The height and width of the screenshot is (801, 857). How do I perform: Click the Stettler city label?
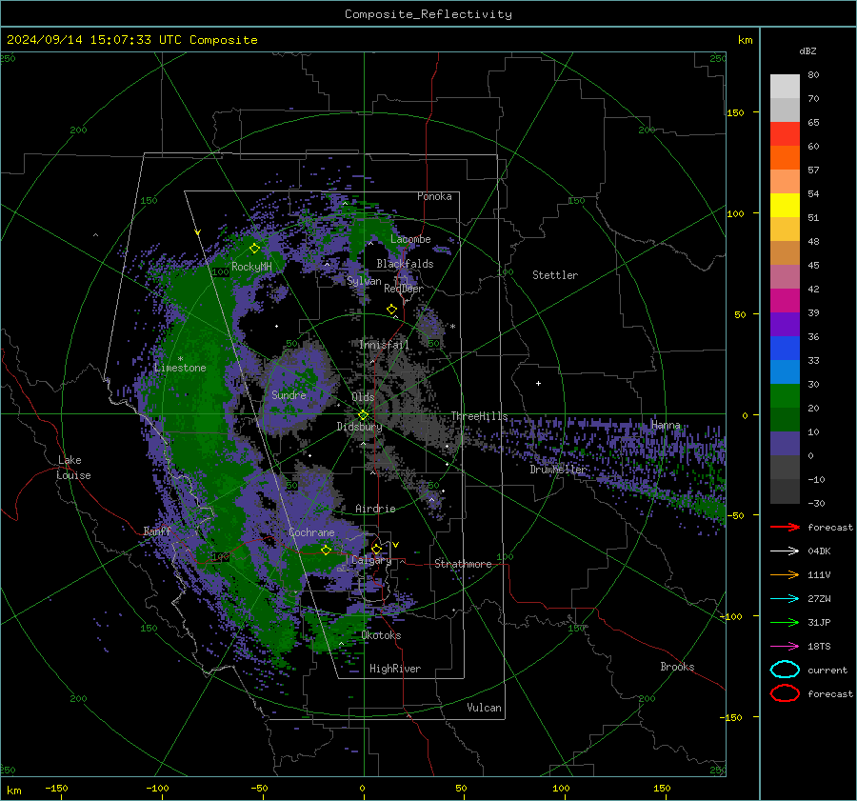(555, 275)
